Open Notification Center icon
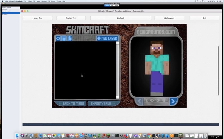Screen dimensions: 223x139 (220, 1)
